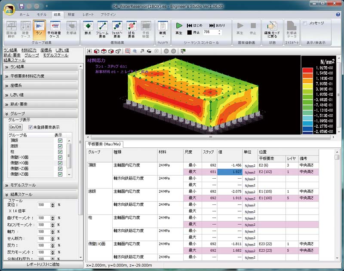This screenshot has width=344, height=271.
Task: Switch to the 照査 ribbon tab
Action: 71,15
